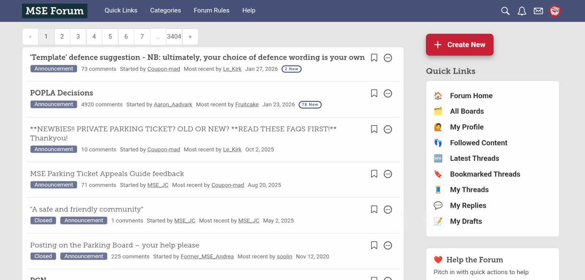Bookmark the 'Template' defence suggestion thread
The height and width of the screenshot is (280, 585).
click(374, 58)
